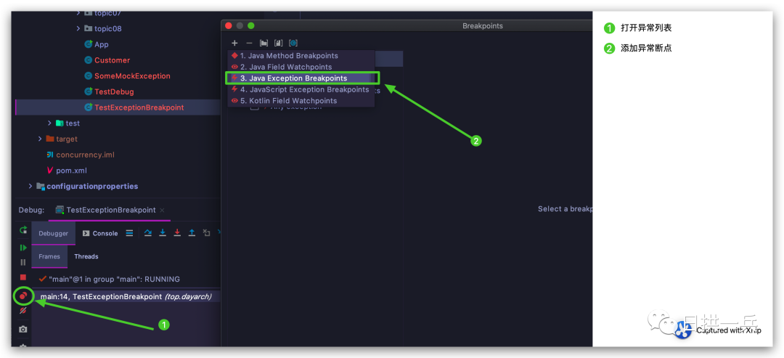Mute all breakpoints in debug sidebar
The height and width of the screenshot is (358, 784).
coord(23,311)
